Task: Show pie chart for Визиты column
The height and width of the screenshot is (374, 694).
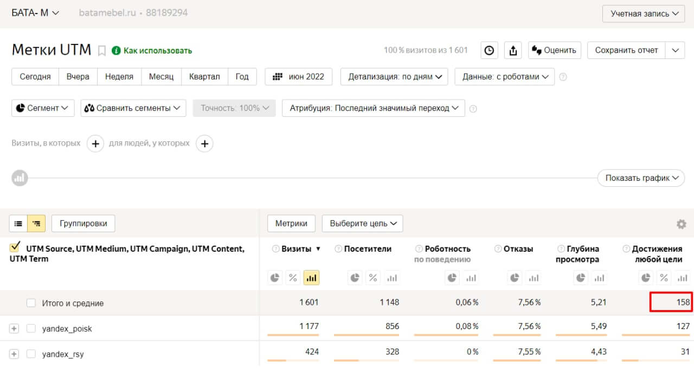Action: [275, 278]
